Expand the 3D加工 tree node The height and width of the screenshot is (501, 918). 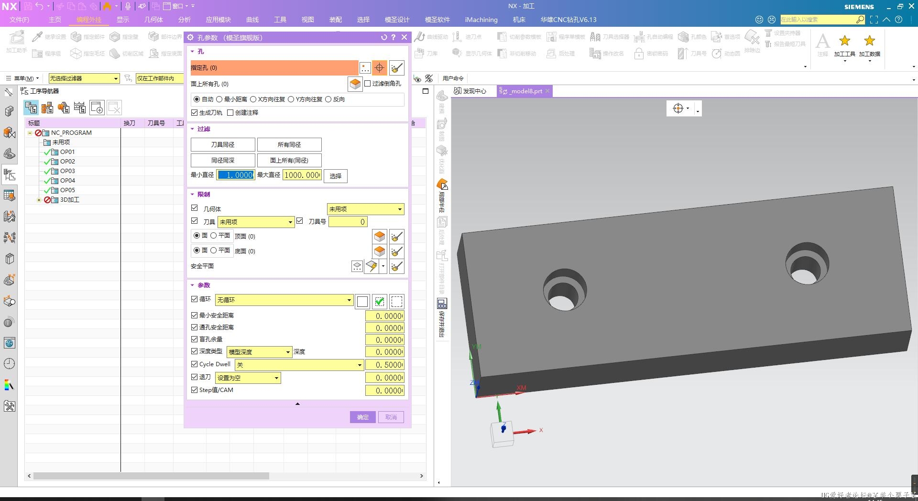coord(39,200)
